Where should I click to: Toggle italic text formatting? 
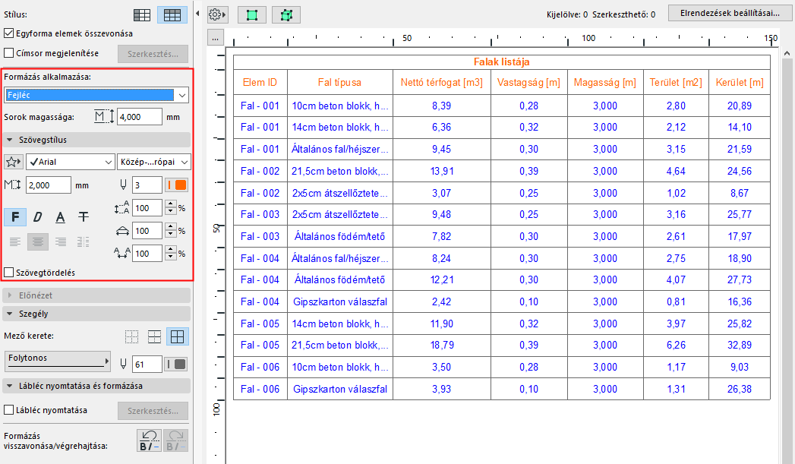37,217
